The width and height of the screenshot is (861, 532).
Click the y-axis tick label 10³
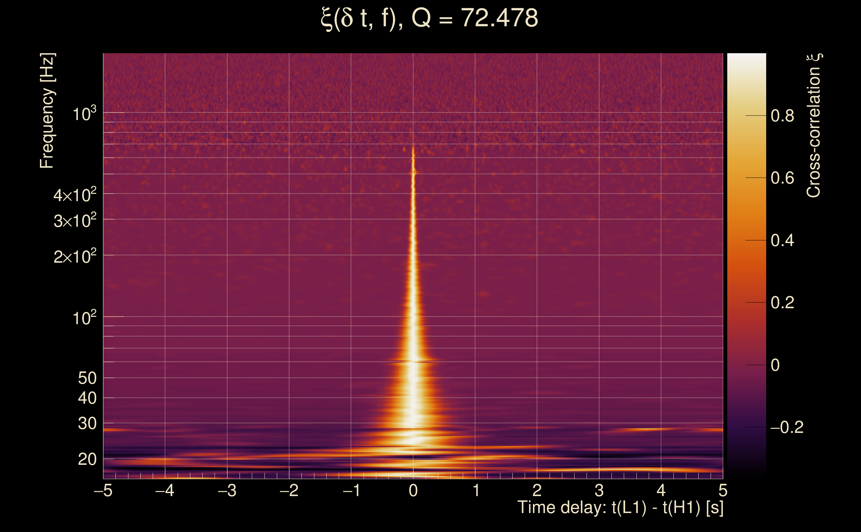point(84,114)
